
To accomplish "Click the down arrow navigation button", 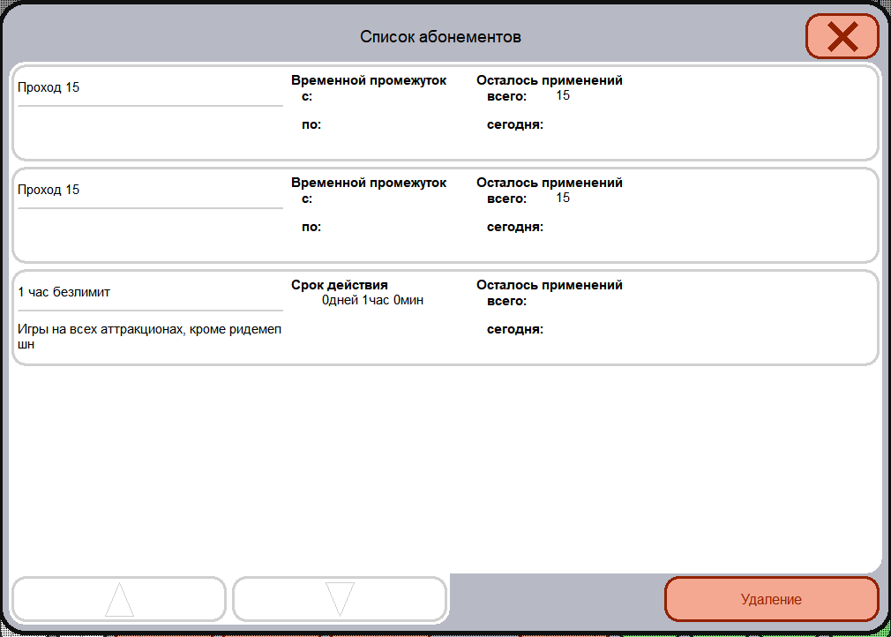I will click(340, 599).
